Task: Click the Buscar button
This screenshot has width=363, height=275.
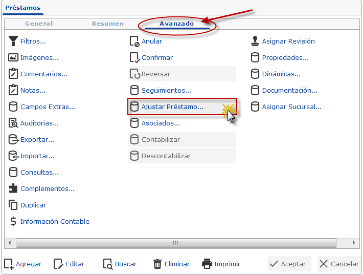Action: pyautogui.click(x=120, y=264)
